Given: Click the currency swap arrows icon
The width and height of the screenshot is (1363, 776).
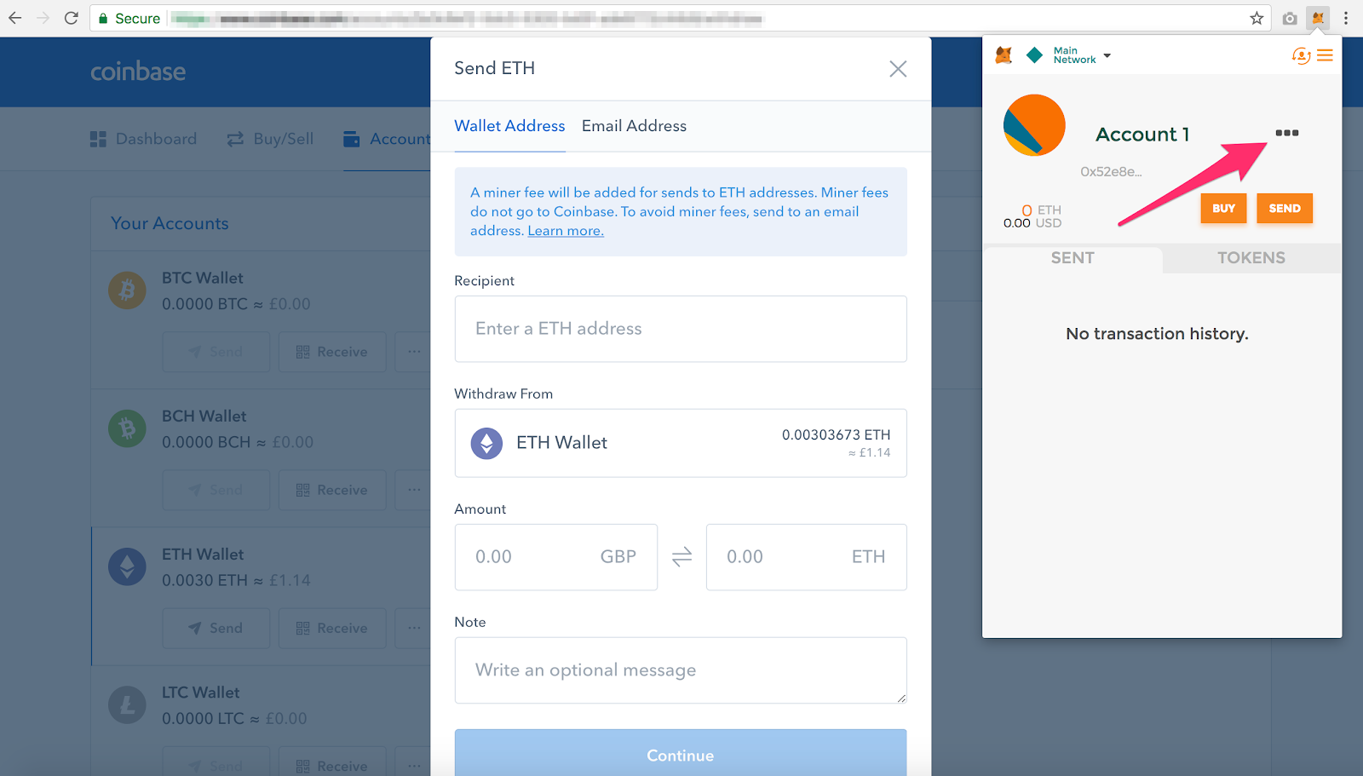Looking at the screenshot, I should pyautogui.click(x=681, y=557).
